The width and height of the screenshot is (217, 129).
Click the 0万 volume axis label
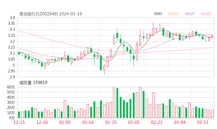point(12,118)
